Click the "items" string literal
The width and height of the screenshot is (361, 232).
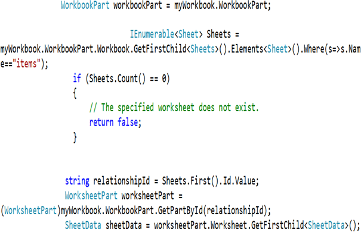27,64
